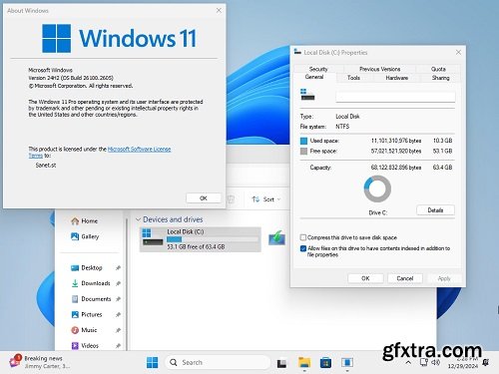Open the Desktop folder in sidebar

tap(87, 268)
